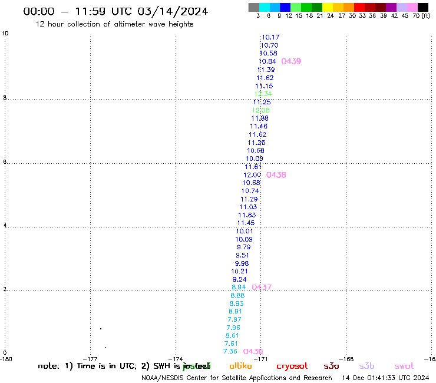Click the 'altika' satellite label

point(240,366)
